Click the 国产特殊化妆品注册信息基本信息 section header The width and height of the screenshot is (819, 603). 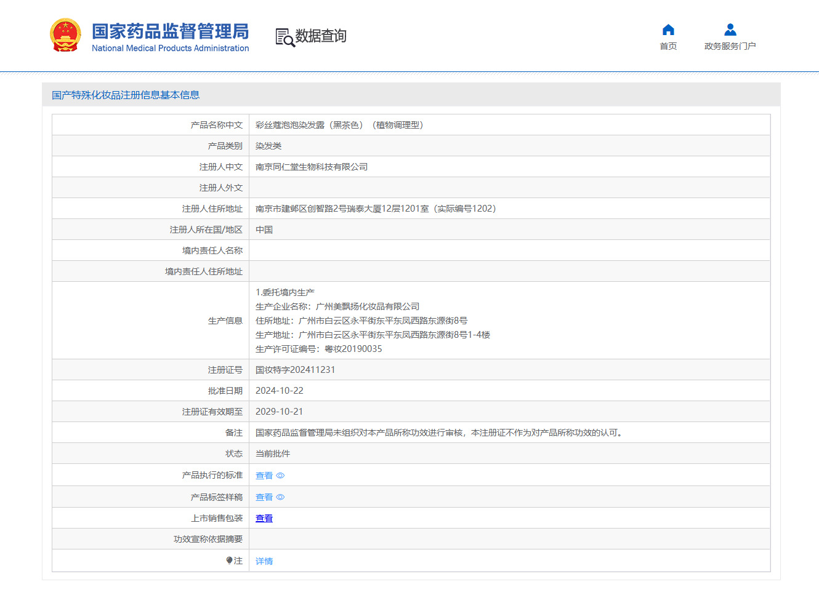click(126, 95)
